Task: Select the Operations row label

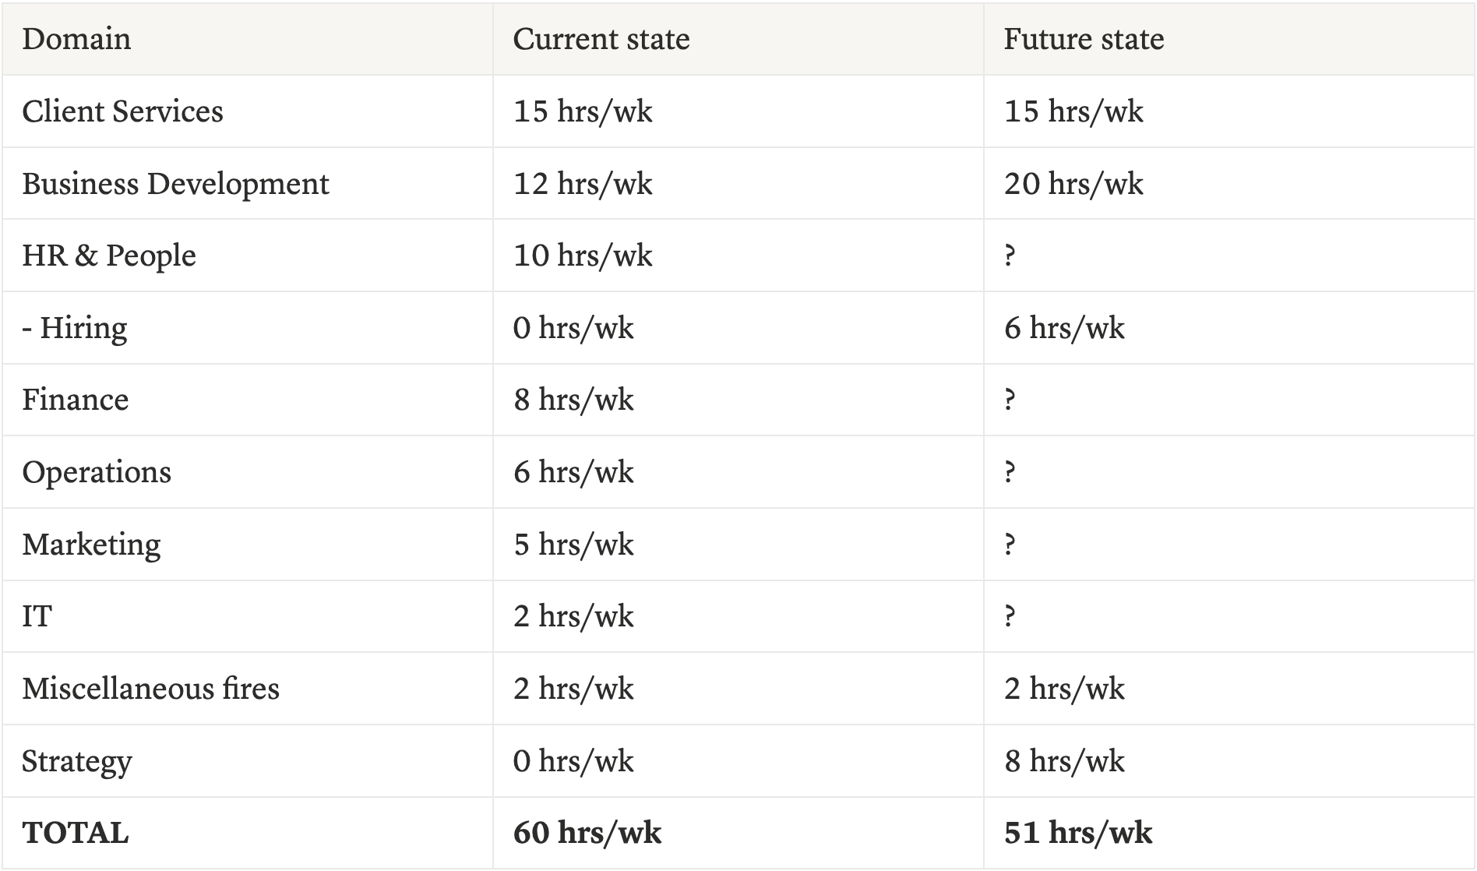Action: coord(97,472)
